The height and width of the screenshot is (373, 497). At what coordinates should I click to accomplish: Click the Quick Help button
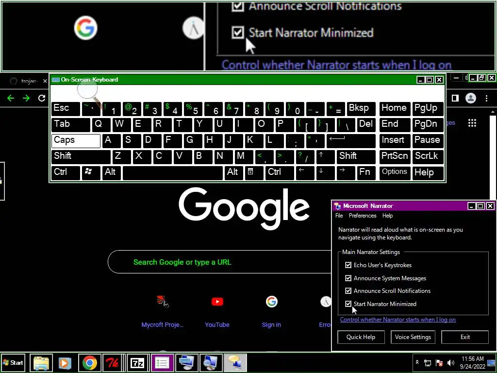tap(361, 337)
